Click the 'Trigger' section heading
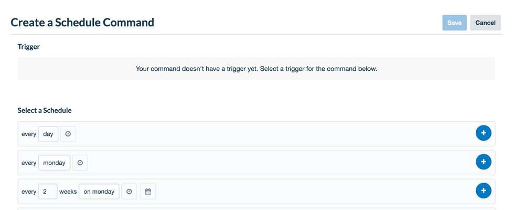The image size is (524, 210). 29,47
